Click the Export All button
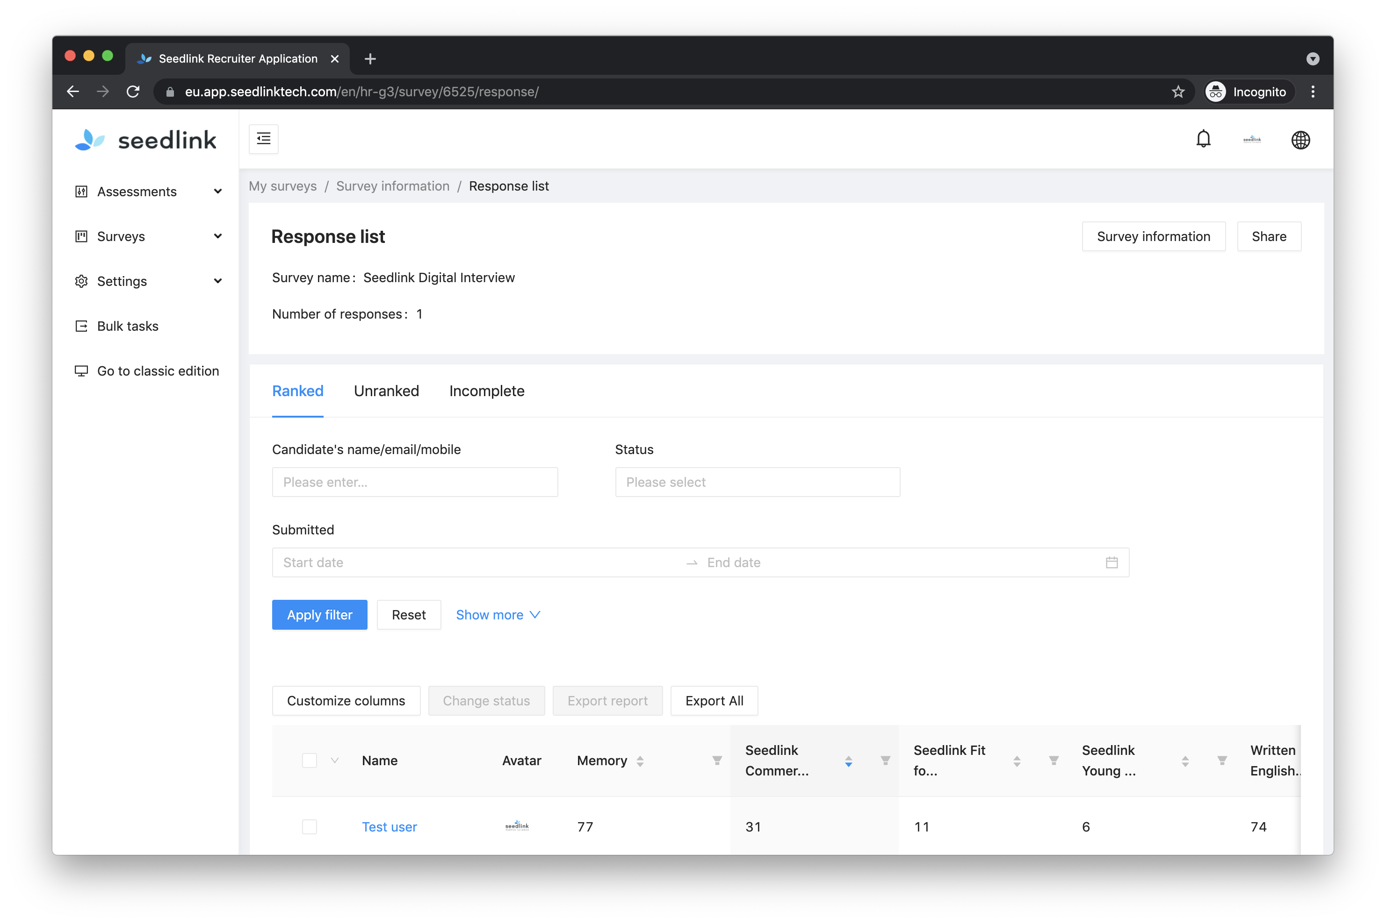The image size is (1386, 924). tap(714, 701)
